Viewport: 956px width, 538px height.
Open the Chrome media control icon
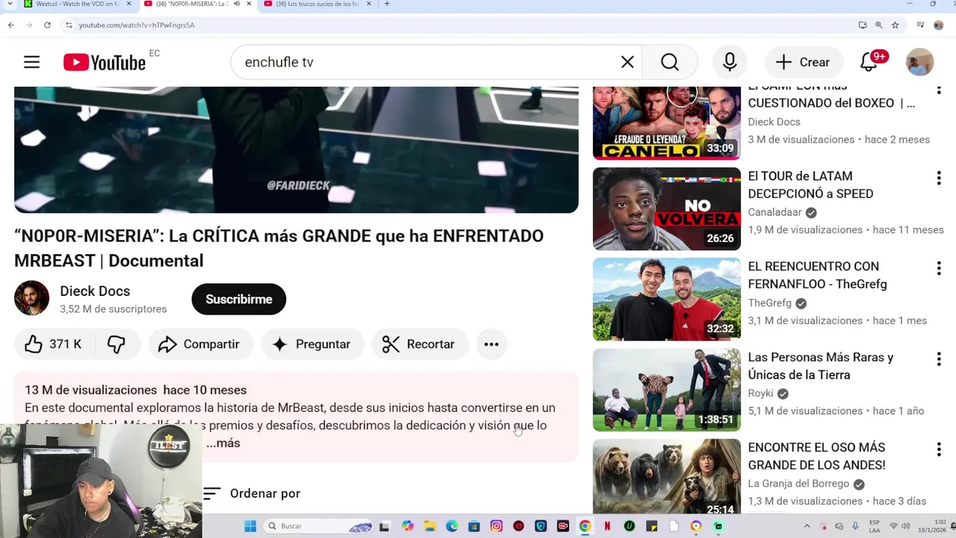(x=920, y=25)
